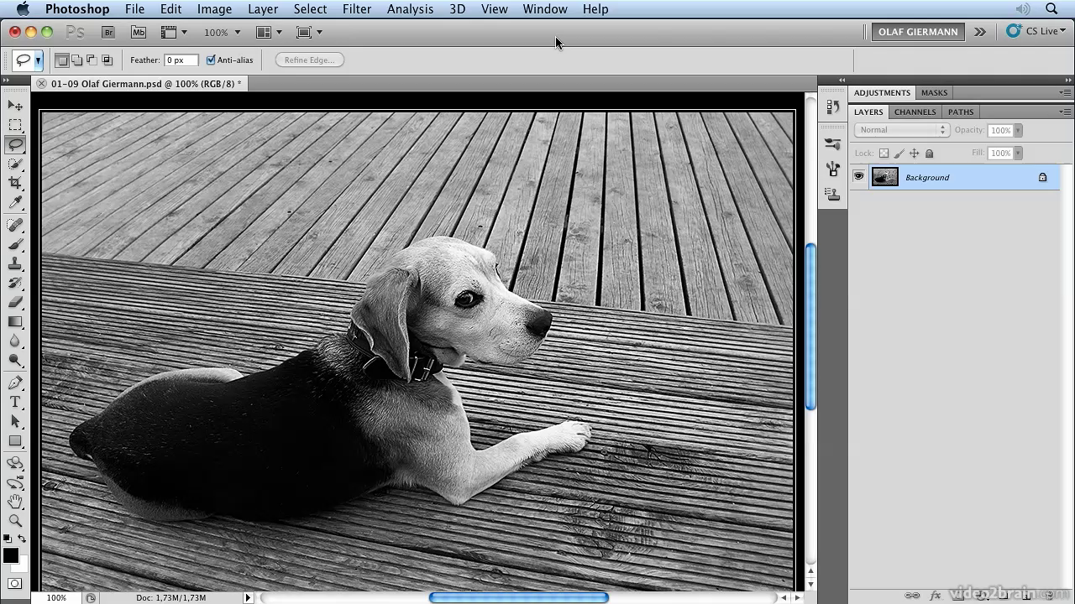
Task: Launch Adobe Bridge with Br icon
Action: tap(107, 32)
